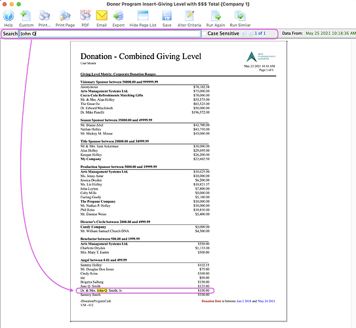Save the report with Save icon
Viewport: 356px width, 328px height.
tap(167, 16)
